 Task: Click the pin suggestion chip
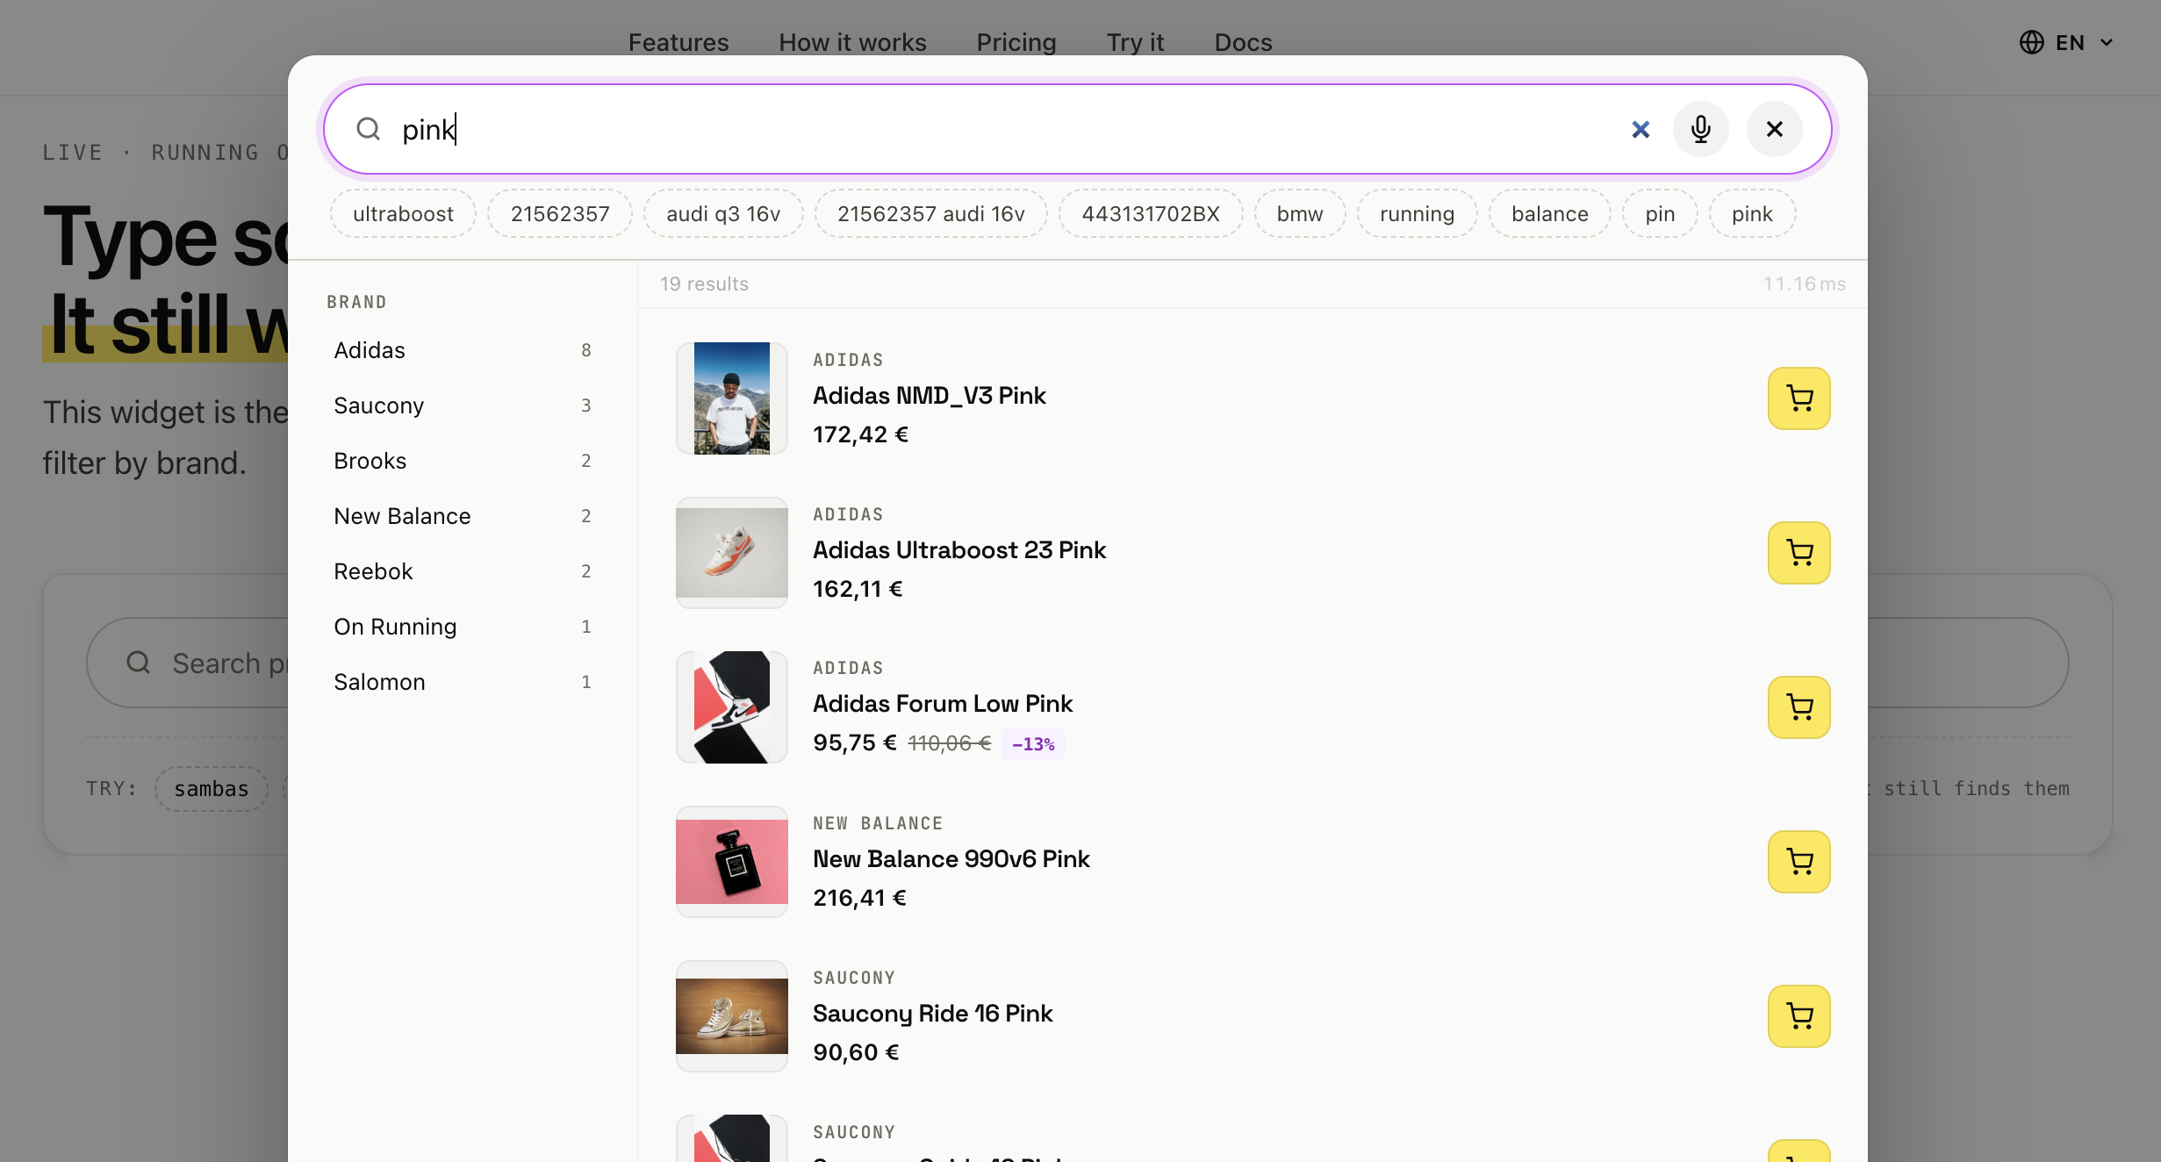[x=1660, y=213]
